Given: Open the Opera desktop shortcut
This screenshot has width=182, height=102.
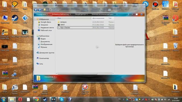Looking at the screenshot, I should click(x=175, y=19).
